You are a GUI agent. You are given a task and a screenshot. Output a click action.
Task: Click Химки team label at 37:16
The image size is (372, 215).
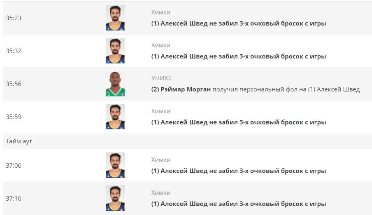pyautogui.click(x=160, y=193)
